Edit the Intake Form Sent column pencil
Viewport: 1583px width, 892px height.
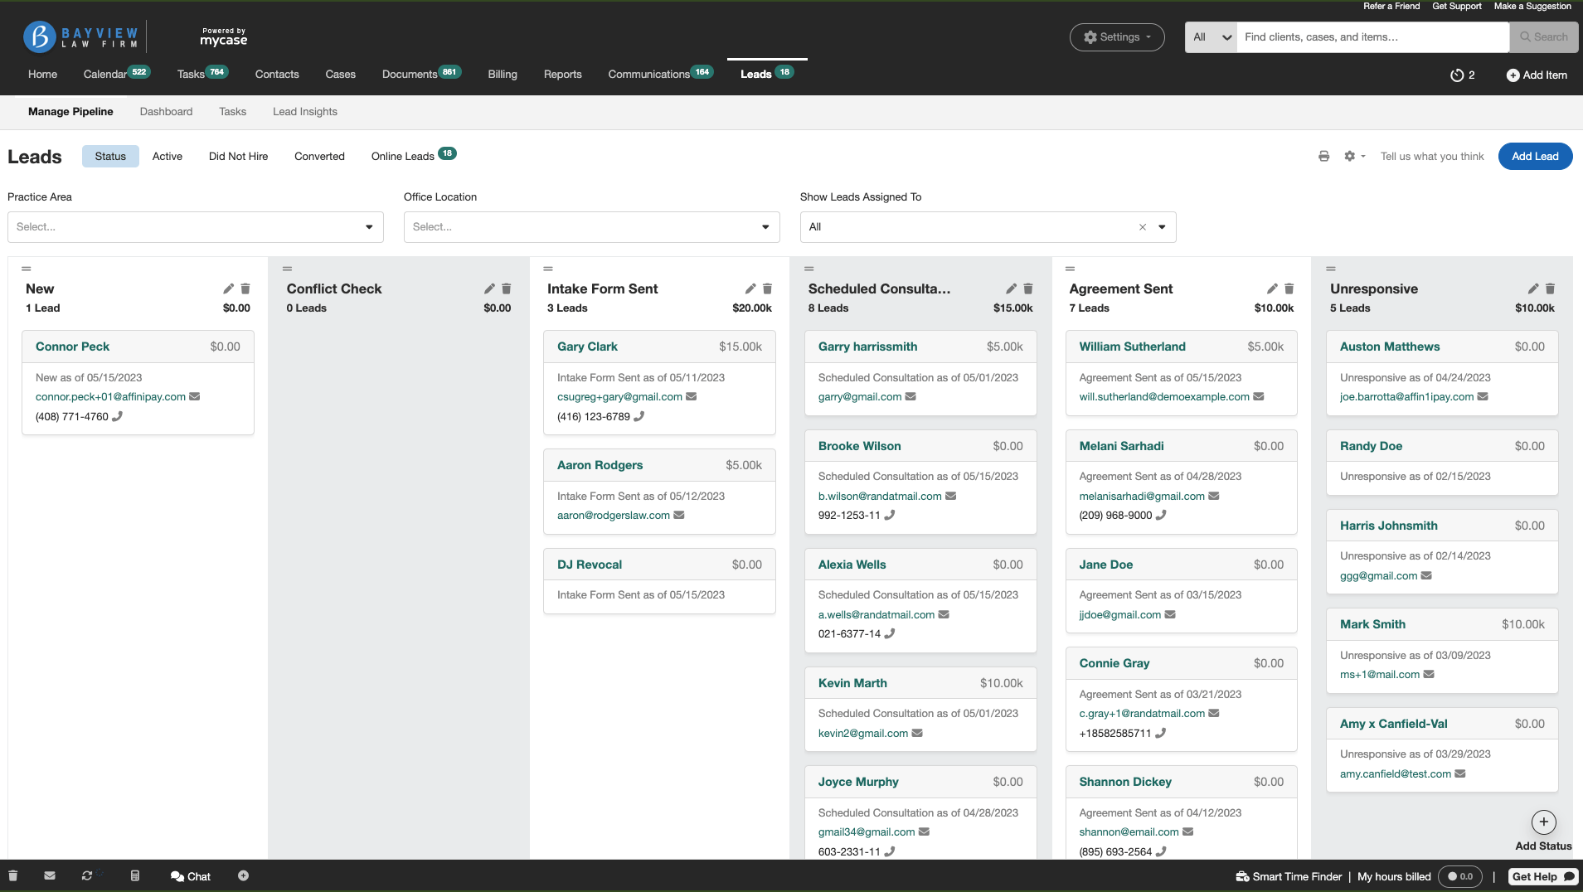point(750,288)
